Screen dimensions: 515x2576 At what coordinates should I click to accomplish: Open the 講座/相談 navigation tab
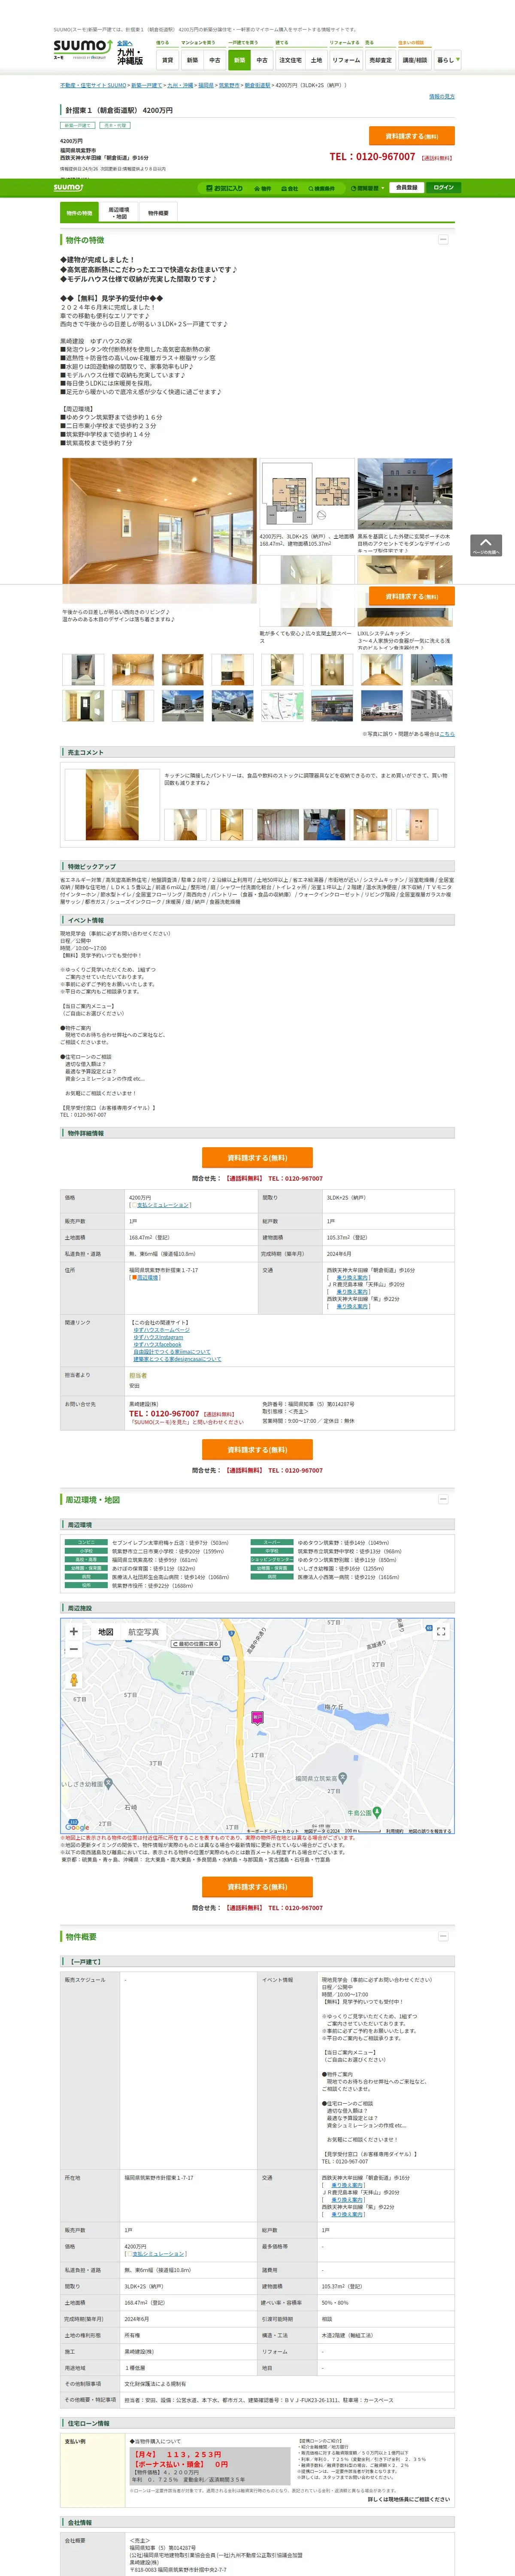tap(414, 60)
